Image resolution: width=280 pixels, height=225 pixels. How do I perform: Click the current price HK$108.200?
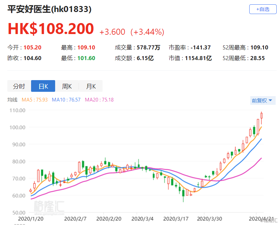coord(51,29)
